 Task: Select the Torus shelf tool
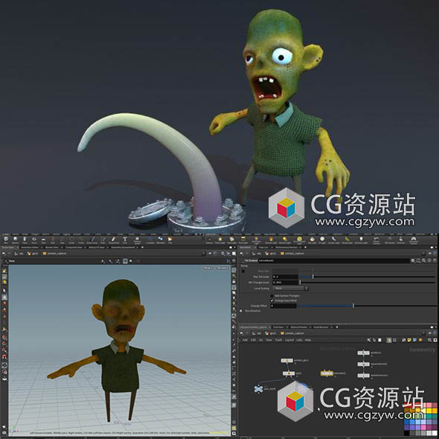tap(34, 240)
